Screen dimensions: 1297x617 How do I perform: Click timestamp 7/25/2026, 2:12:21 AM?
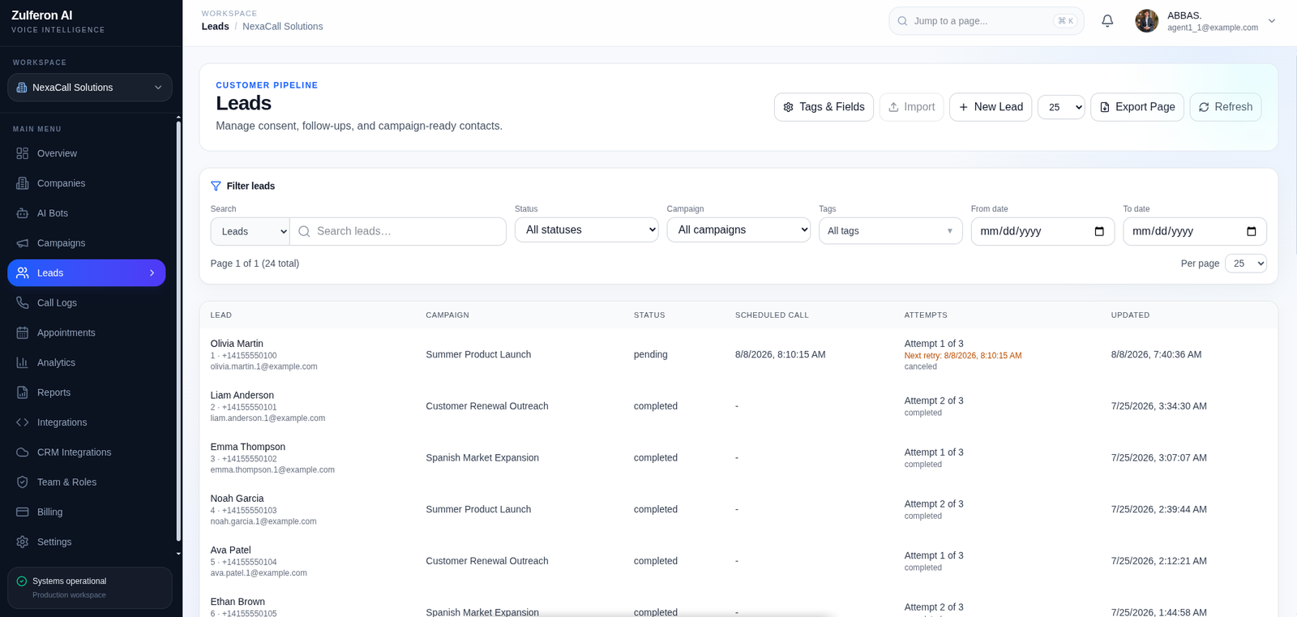1159,561
